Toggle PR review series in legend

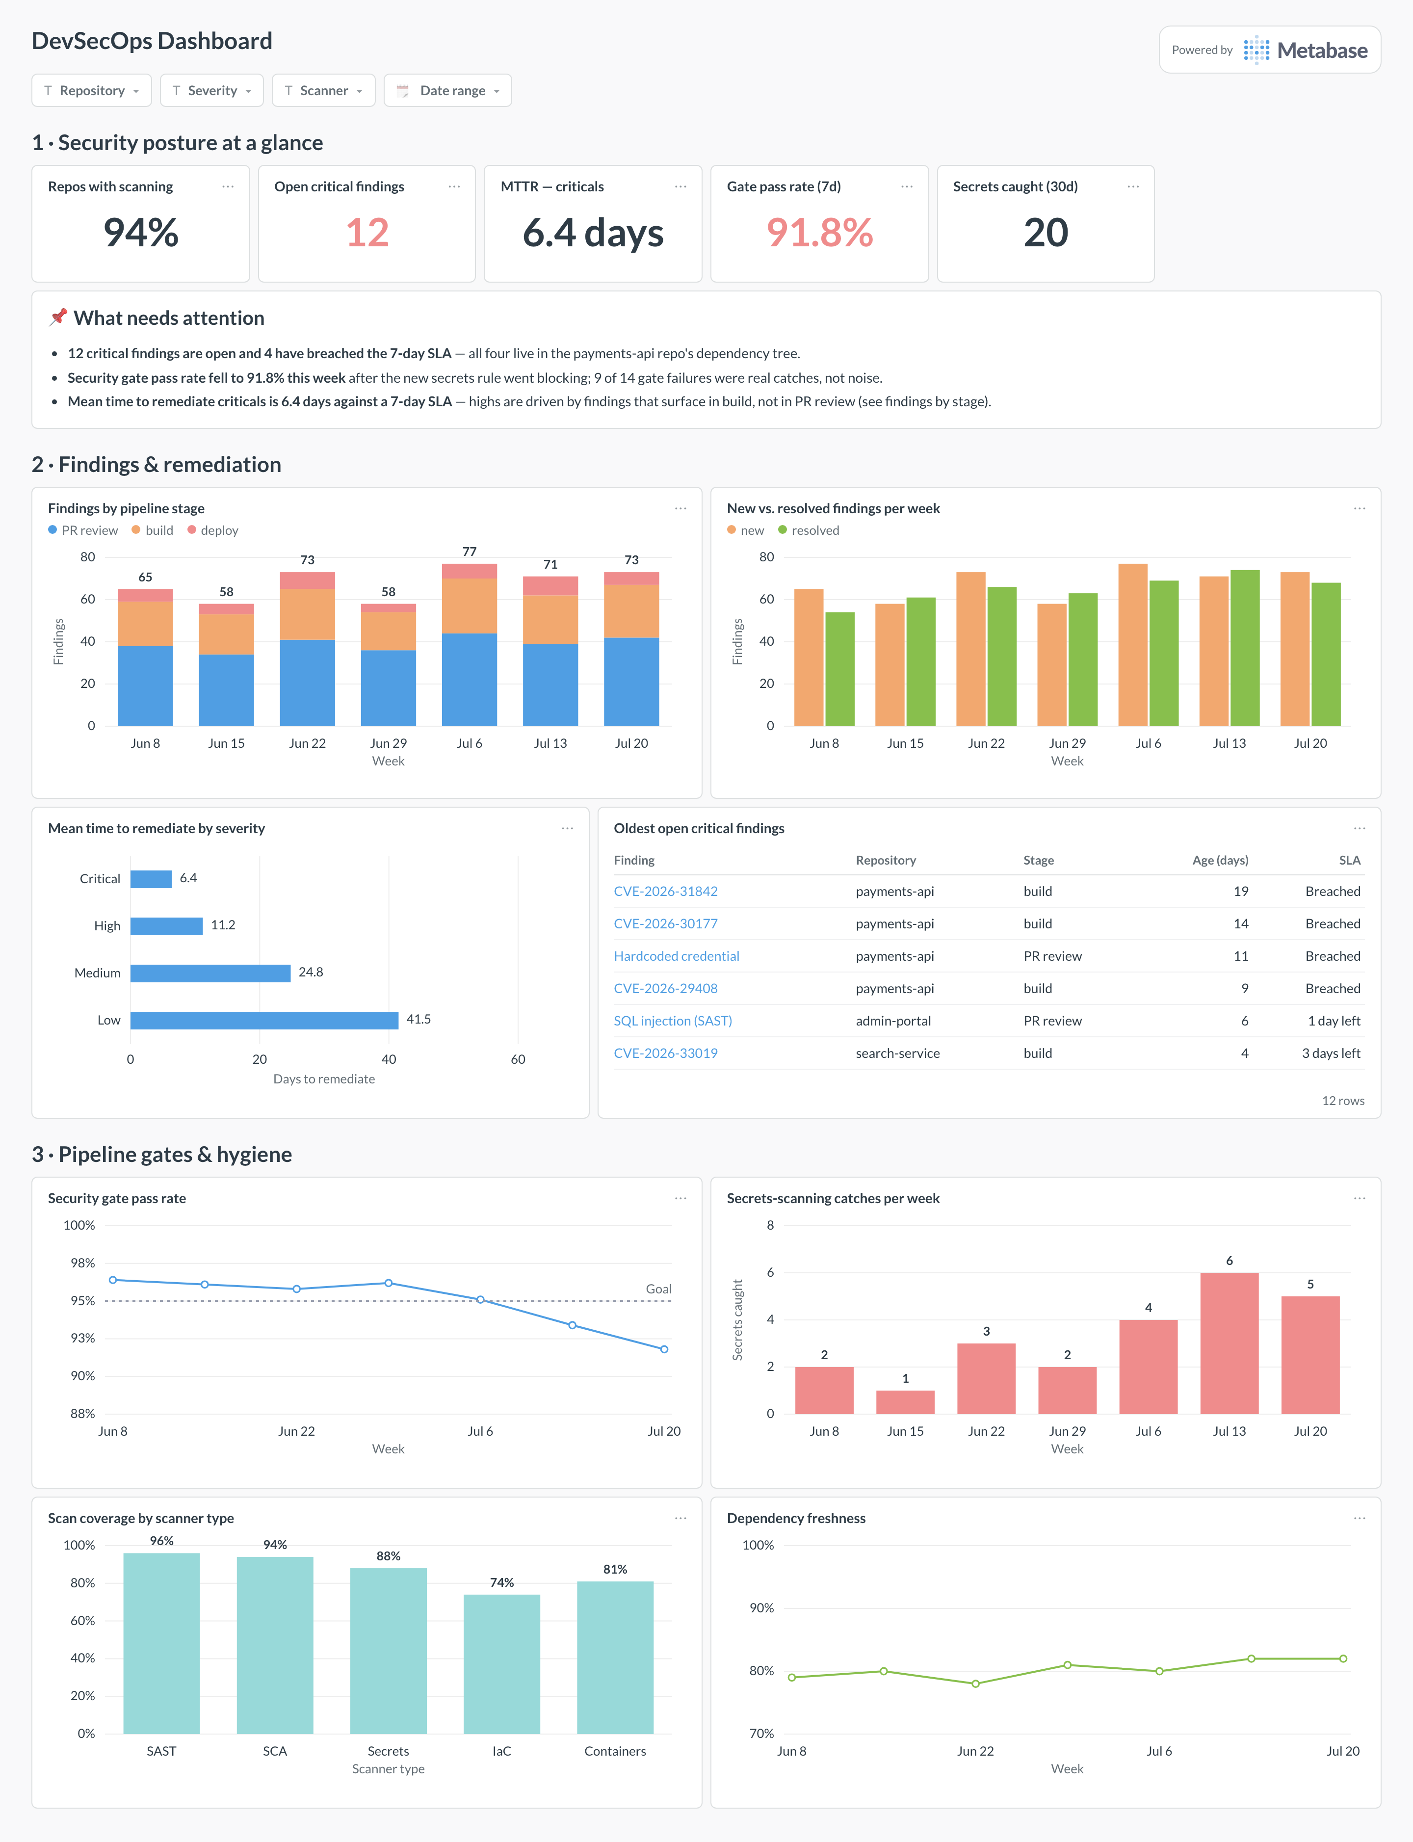[x=83, y=531]
